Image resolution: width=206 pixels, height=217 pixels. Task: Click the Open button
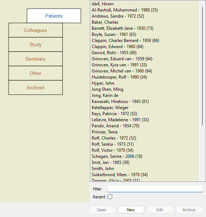[102, 210]
